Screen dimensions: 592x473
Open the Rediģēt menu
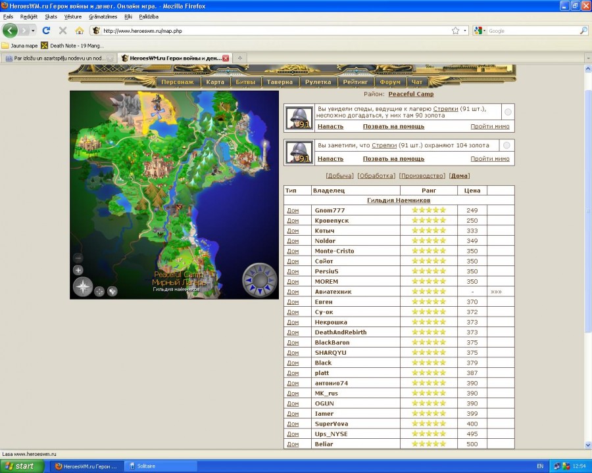click(29, 16)
